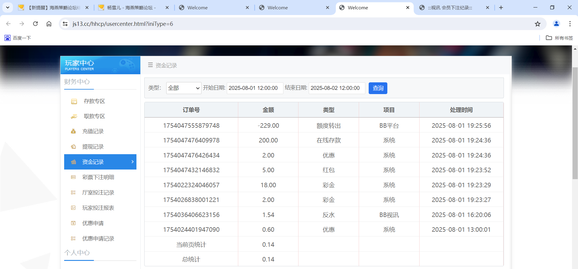This screenshot has width=578, height=269.
Task: Close the 视讯 会员下注纪录 tab
Action: coord(488,8)
